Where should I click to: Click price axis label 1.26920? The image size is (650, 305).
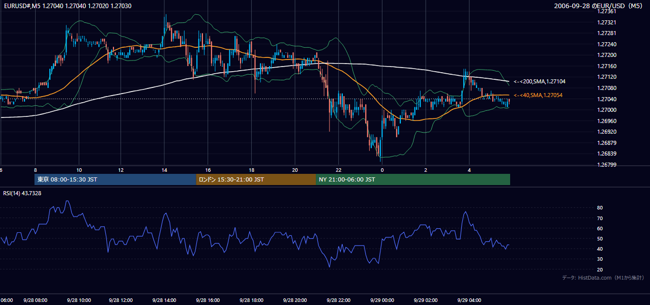point(607,132)
